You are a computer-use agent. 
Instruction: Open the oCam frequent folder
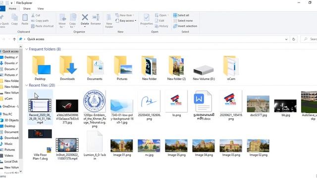click(231, 68)
